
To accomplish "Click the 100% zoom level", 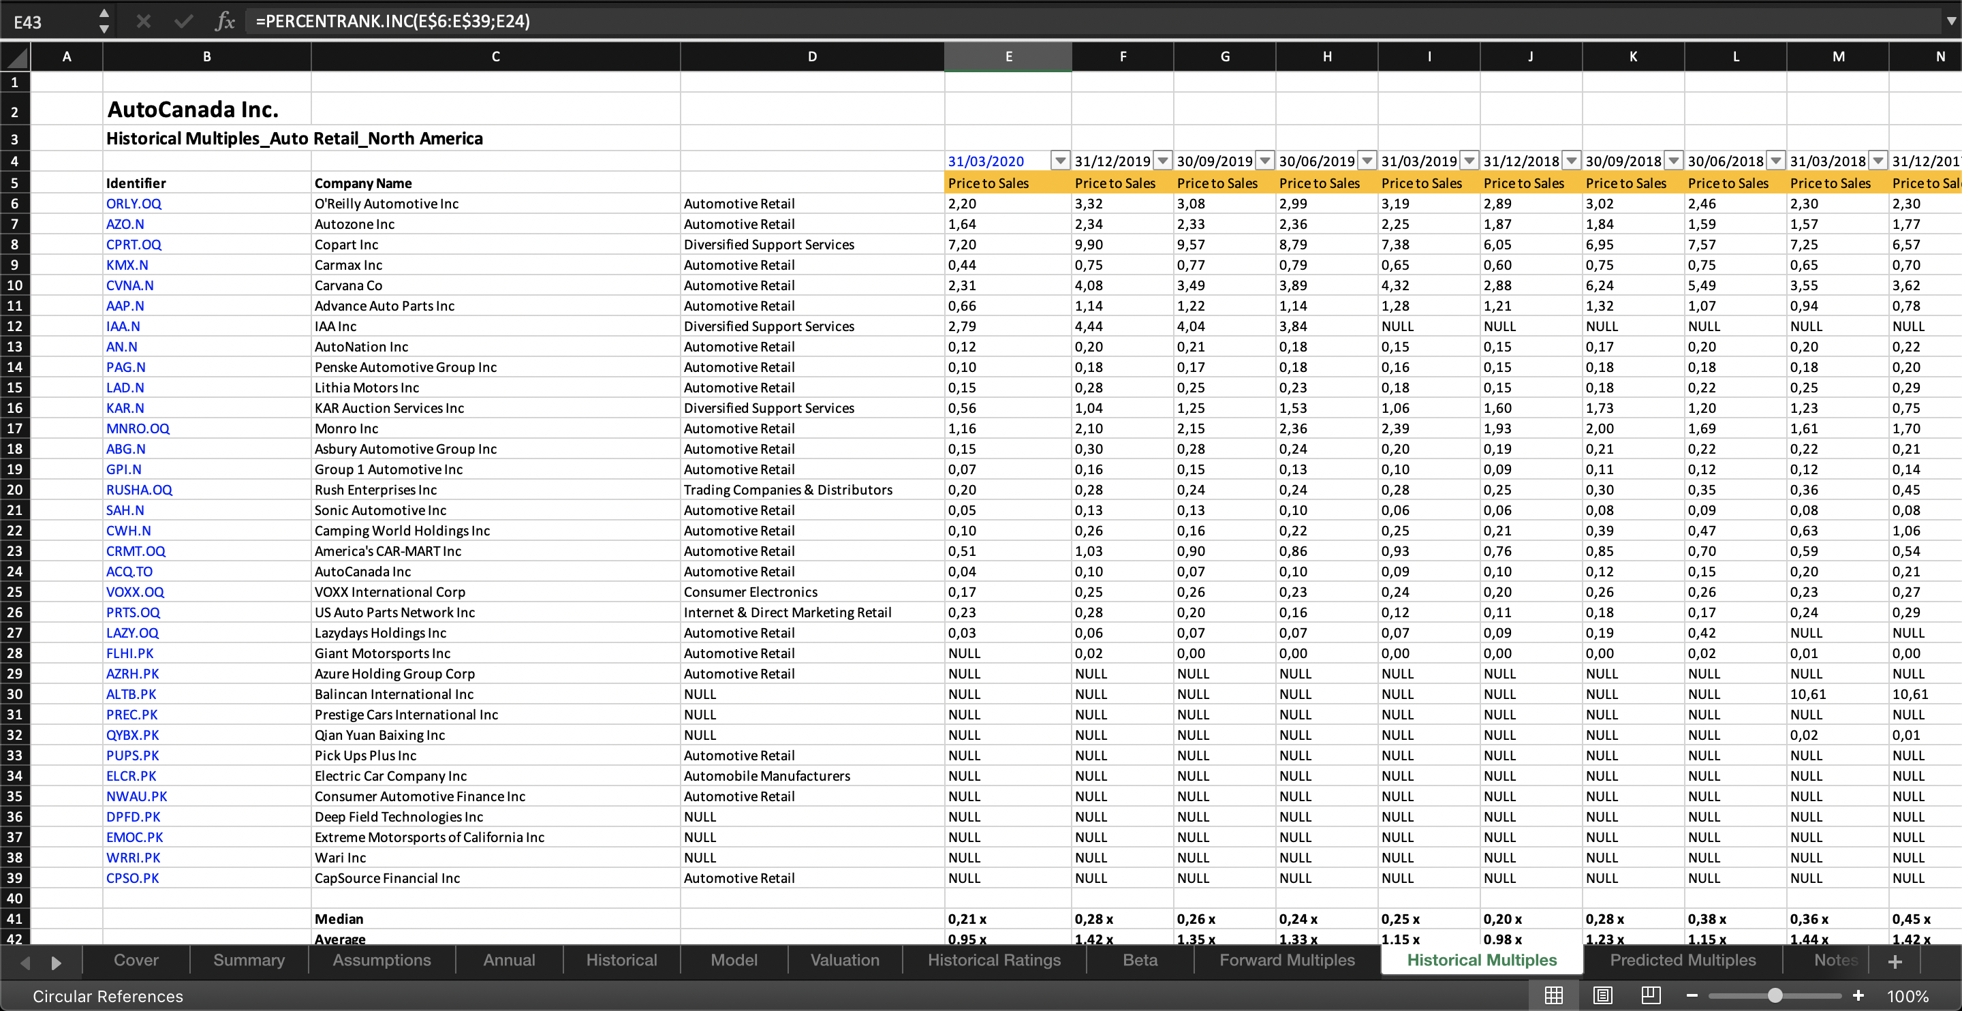I will point(1908,997).
